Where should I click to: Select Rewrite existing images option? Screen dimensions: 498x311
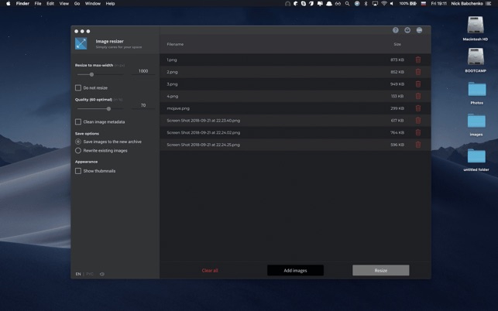click(x=78, y=150)
